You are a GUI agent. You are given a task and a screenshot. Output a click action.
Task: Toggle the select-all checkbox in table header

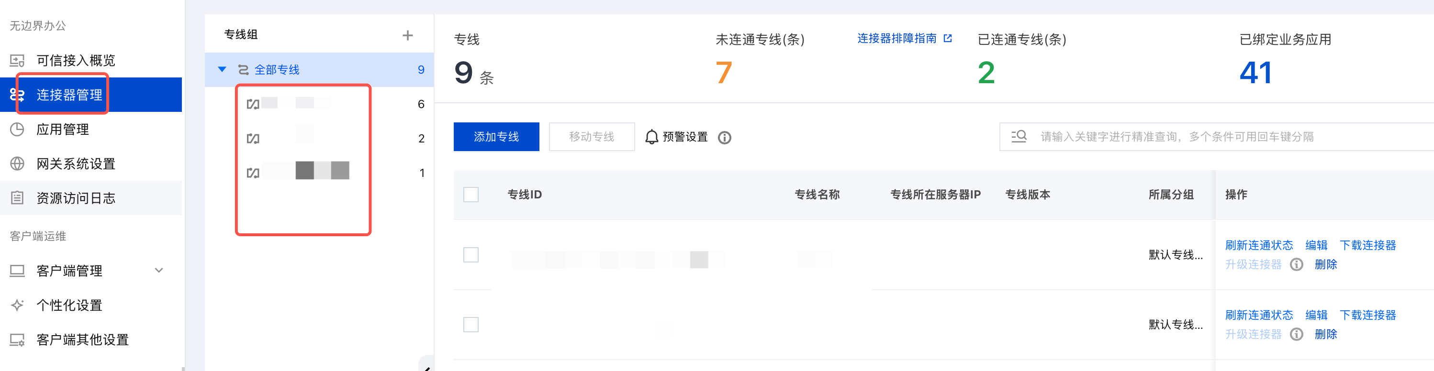click(x=471, y=195)
